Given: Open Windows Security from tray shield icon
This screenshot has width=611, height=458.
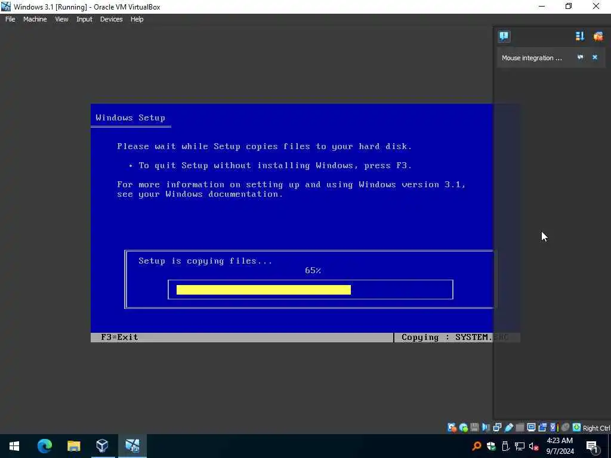Looking at the screenshot, I should (x=491, y=446).
